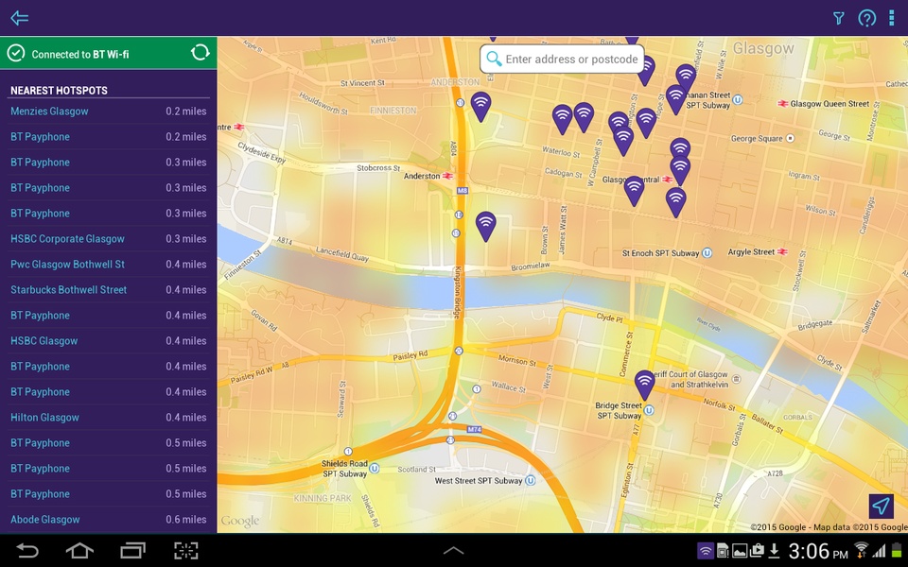The image size is (908, 567).
Task: Center map on my location arrow button
Action: 881,507
